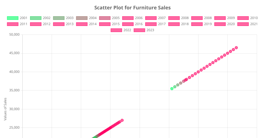The width and height of the screenshot is (265, 138).
Task: Click the 2021 legend item
Action: (254, 24)
